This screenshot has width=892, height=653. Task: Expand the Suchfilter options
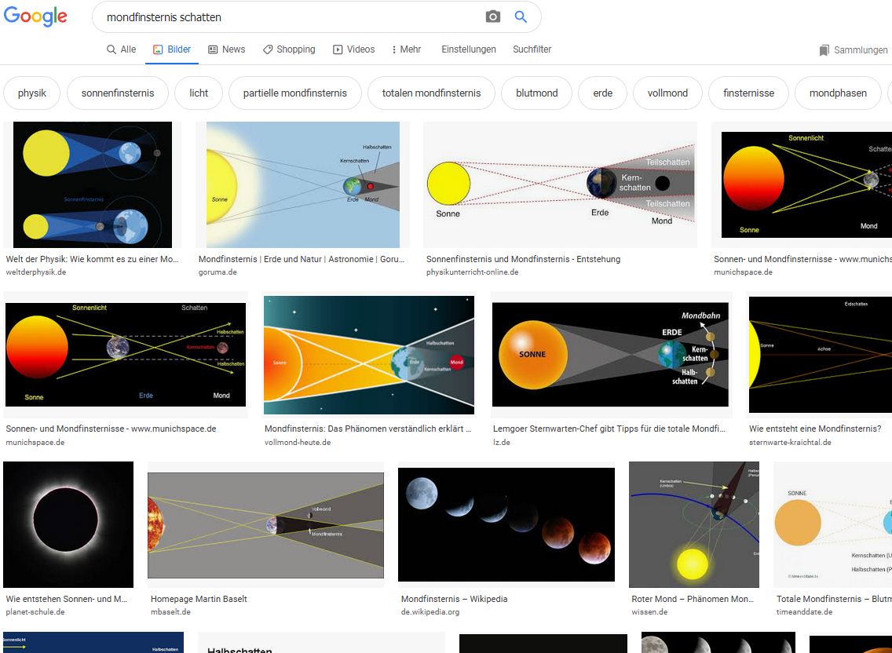(532, 49)
